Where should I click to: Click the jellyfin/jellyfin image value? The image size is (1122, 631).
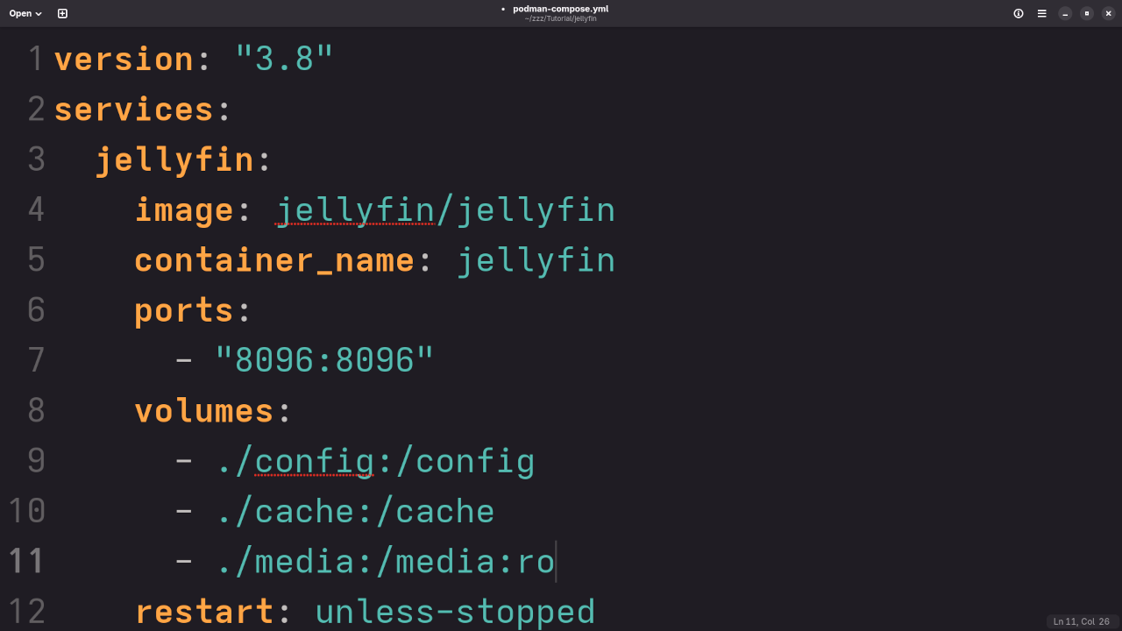coord(445,210)
